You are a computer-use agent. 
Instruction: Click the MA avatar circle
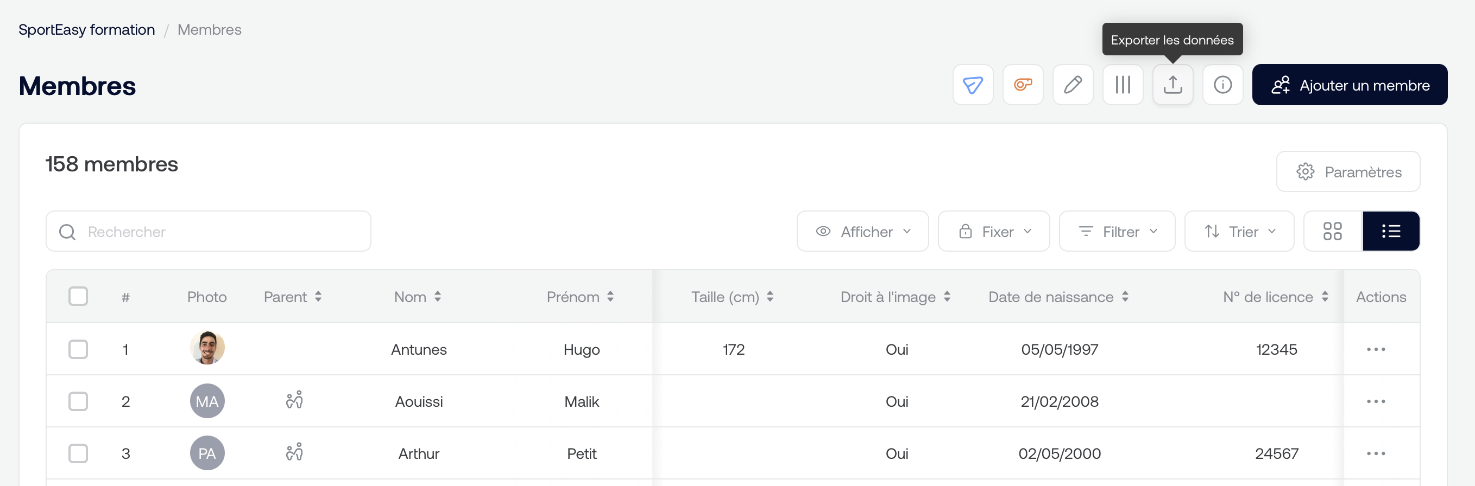coord(207,401)
